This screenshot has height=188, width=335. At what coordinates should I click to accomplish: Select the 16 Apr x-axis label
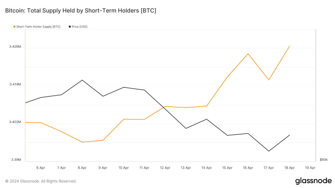click(x=248, y=168)
